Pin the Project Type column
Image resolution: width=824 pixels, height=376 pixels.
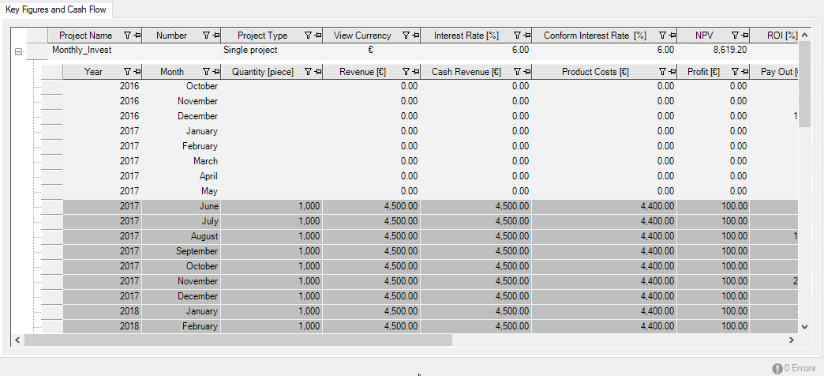pos(318,36)
